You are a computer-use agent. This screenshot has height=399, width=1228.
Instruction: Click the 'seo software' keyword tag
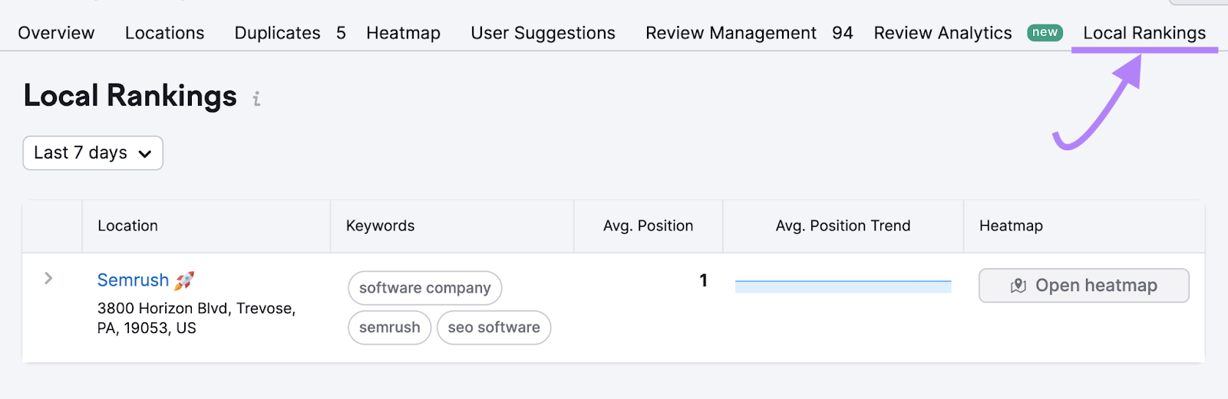coord(494,328)
